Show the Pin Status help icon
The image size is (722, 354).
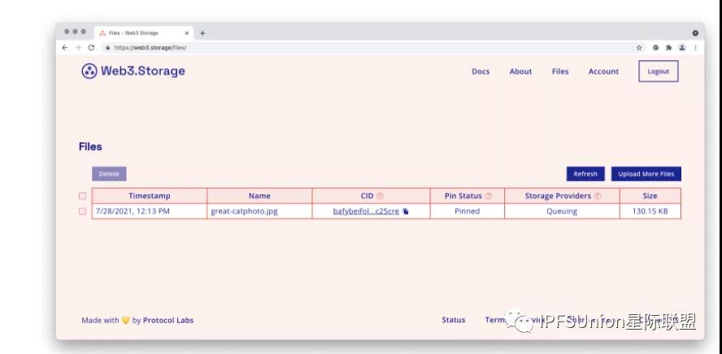click(x=489, y=196)
